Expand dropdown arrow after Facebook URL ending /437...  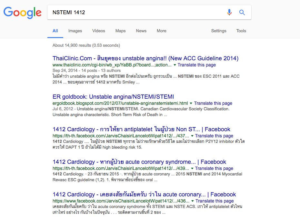point(192,136)
